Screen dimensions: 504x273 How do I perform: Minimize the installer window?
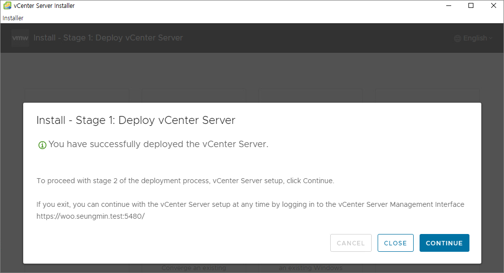click(x=449, y=5)
